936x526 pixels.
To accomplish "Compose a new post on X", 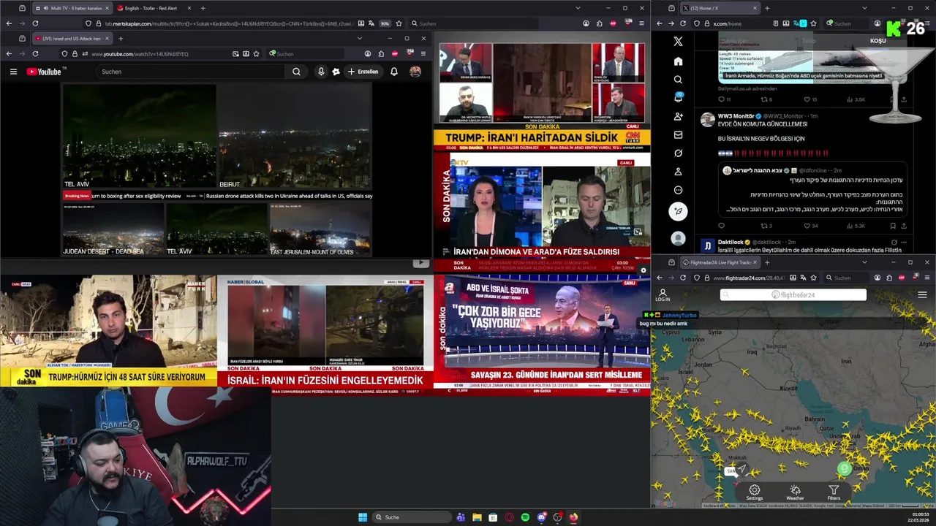I will pos(678,211).
